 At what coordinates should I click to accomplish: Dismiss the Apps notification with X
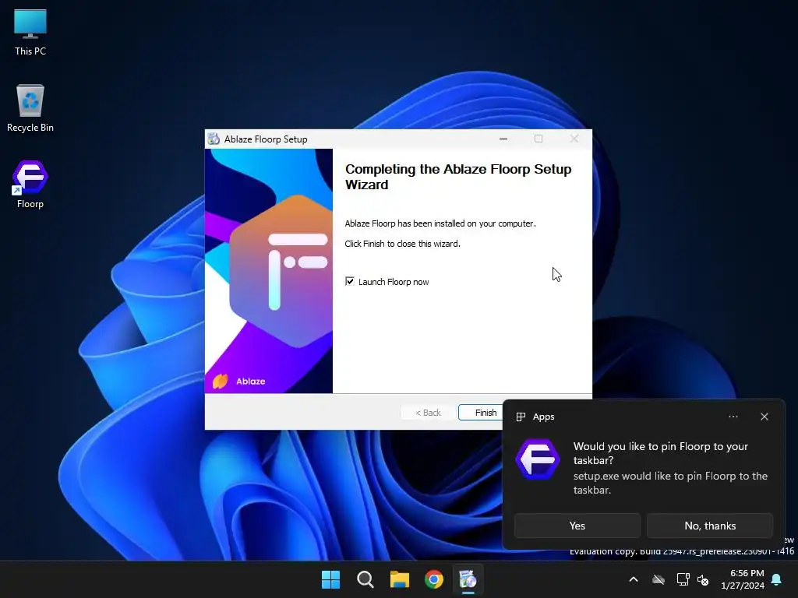click(x=764, y=417)
